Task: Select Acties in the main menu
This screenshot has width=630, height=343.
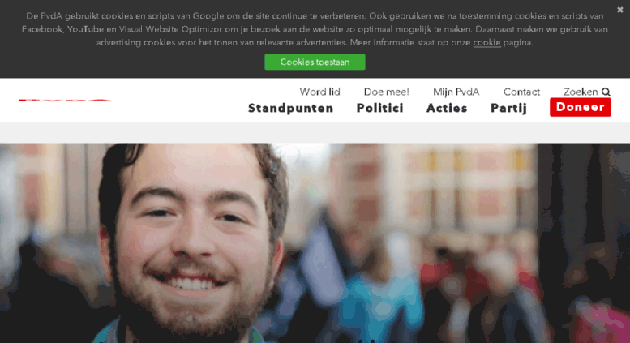Action: pyautogui.click(x=447, y=108)
